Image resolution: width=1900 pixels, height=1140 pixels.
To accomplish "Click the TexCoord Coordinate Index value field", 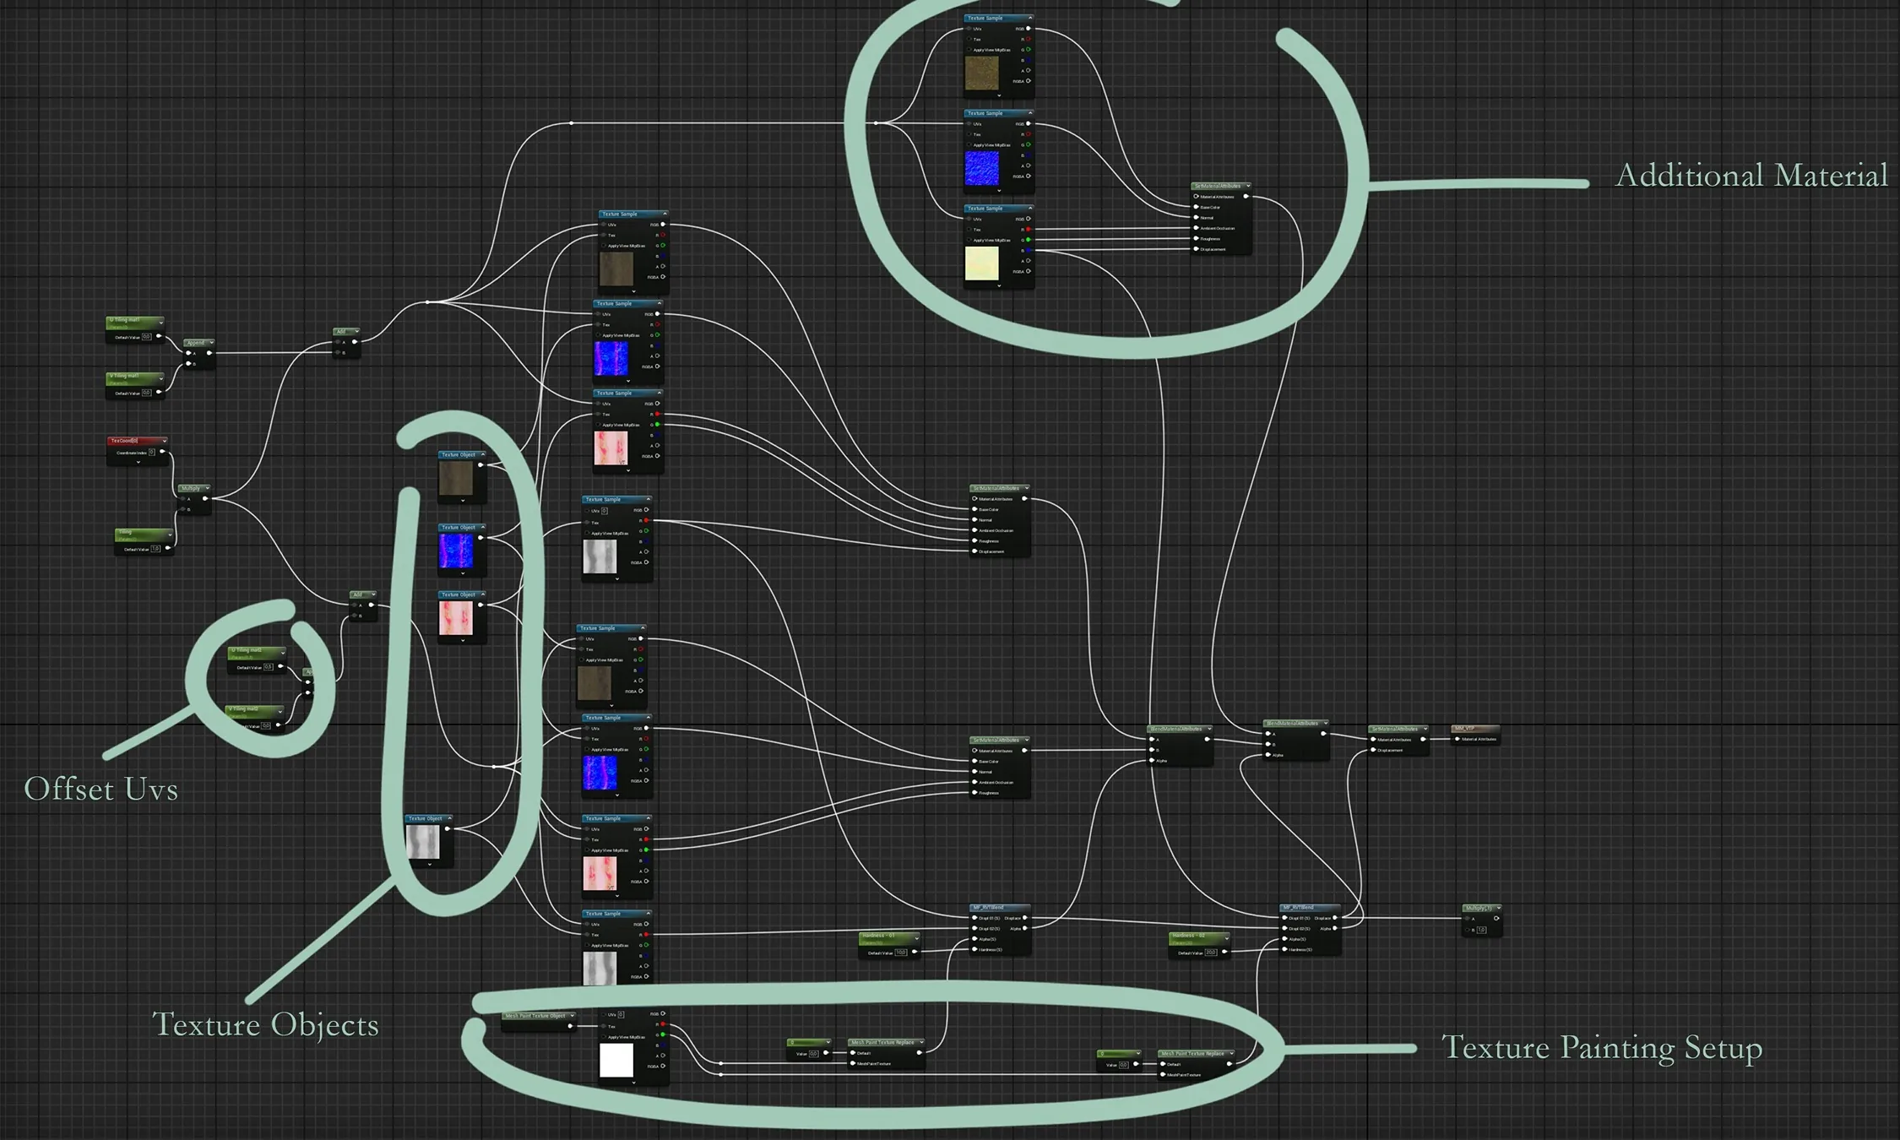I will pyautogui.click(x=152, y=453).
